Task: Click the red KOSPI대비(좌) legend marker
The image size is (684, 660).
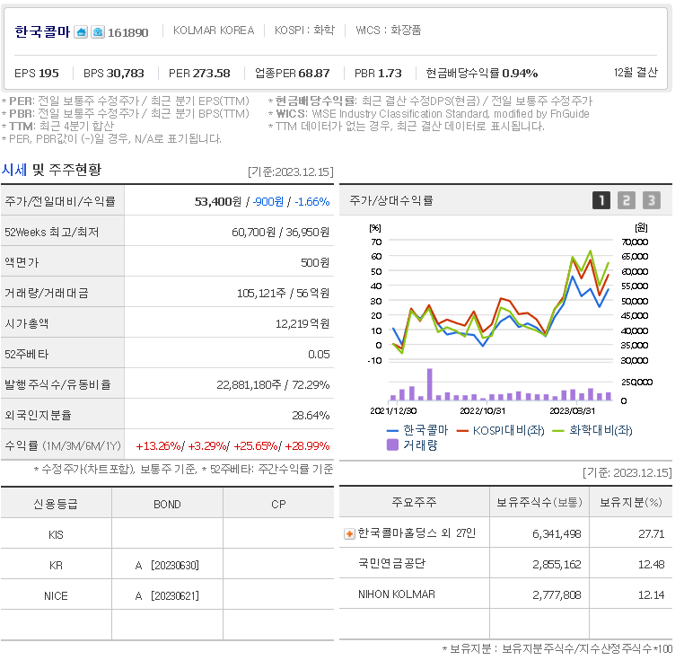Action: (x=462, y=431)
